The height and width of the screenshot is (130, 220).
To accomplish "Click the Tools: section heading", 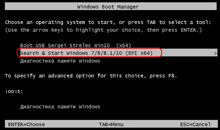I will [x=14, y=91].
